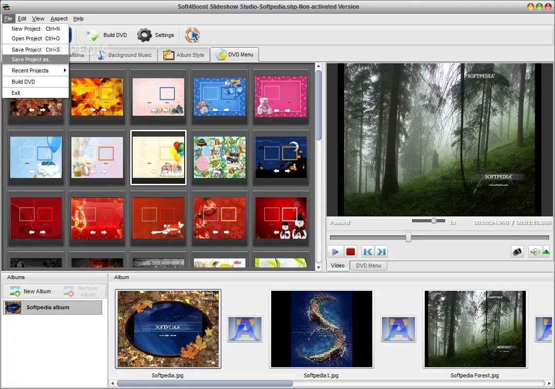
Task: Click transition icon after Softpedia Forest.jpg
Action: tap(544, 329)
